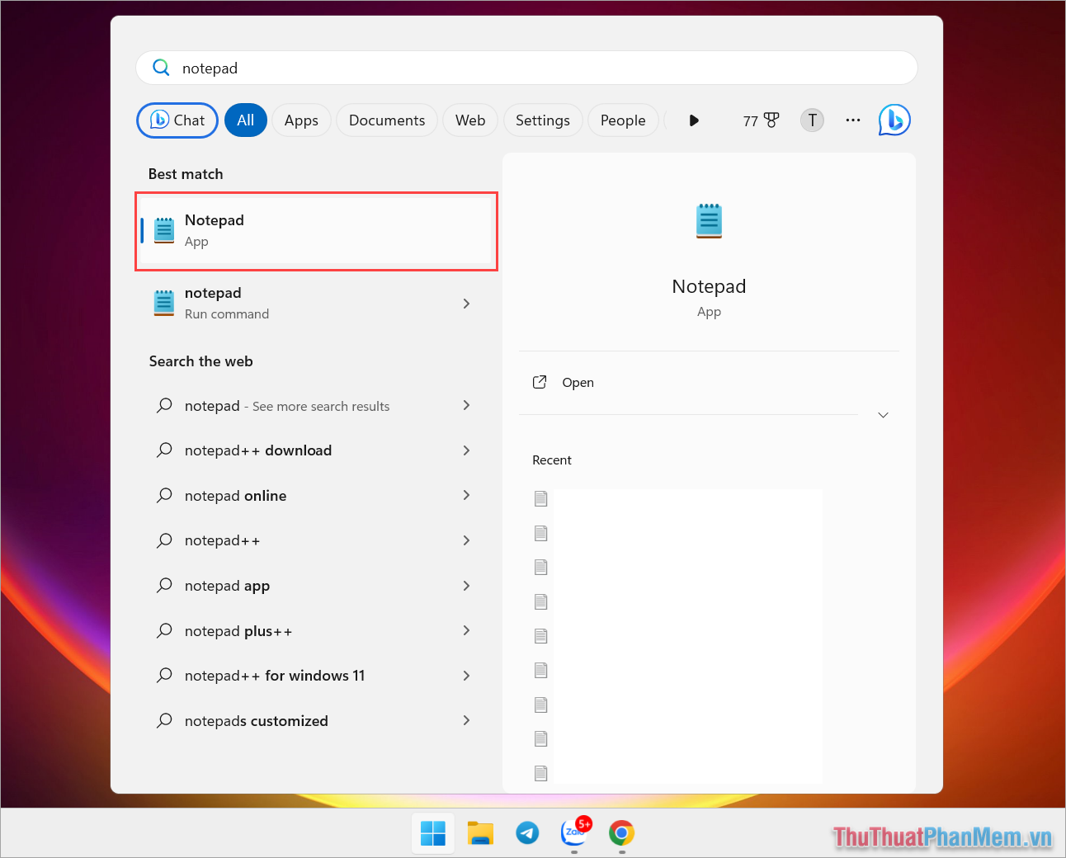Click Open to launch Notepad
The width and height of the screenshot is (1066, 858).
pyautogui.click(x=578, y=382)
